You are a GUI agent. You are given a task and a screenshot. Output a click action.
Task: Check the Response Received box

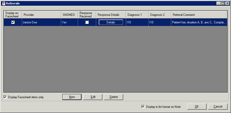[x=87, y=22]
